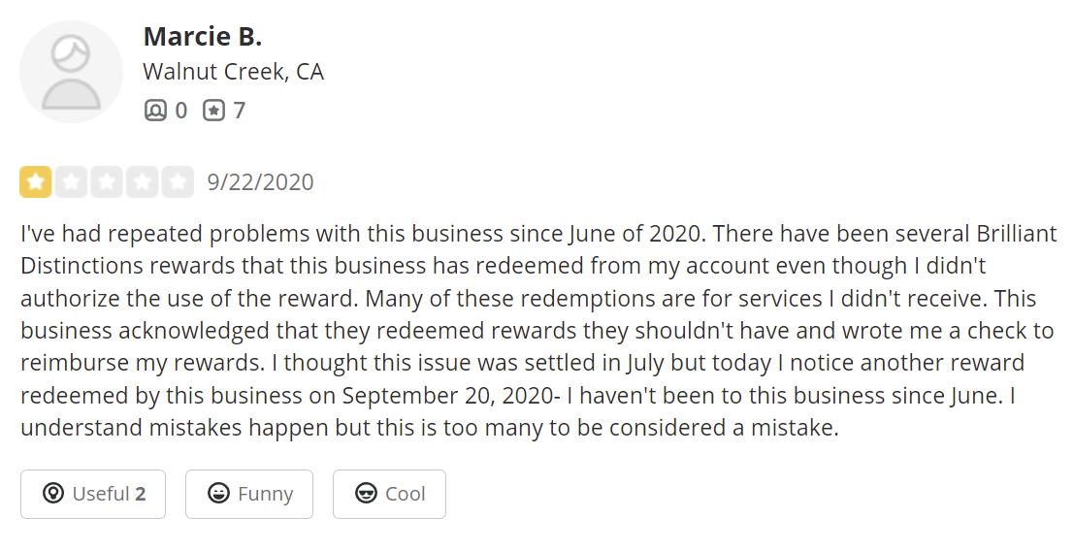Screen dimensions: 1074x551
Task: Vote this review as Useful
Action: point(93,494)
